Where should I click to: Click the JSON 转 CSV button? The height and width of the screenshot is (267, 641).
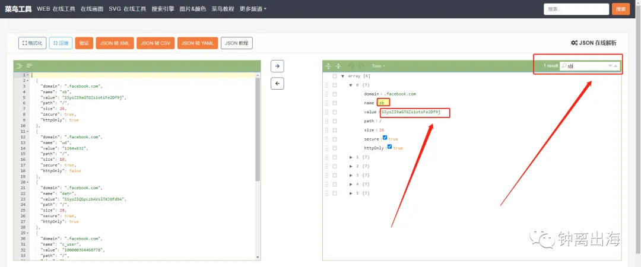pyautogui.click(x=156, y=43)
